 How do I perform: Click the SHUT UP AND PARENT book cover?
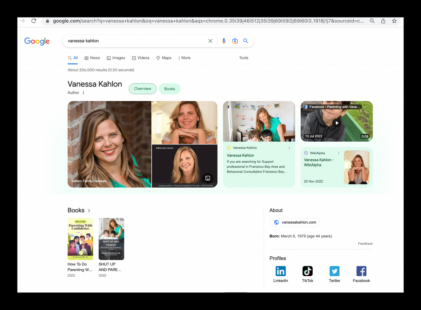coord(111,239)
